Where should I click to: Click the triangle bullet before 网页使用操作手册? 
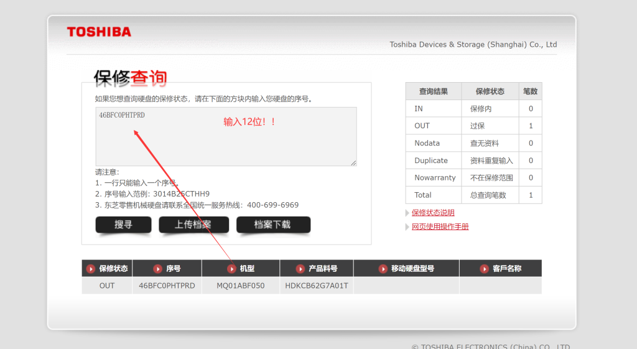point(407,227)
